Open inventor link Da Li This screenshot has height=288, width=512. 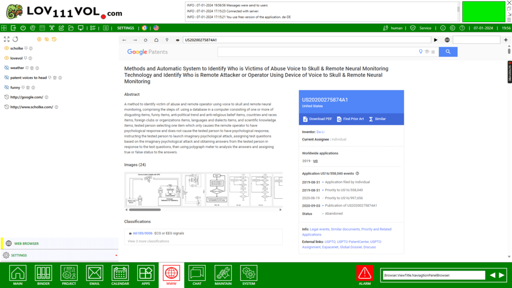[320, 132]
